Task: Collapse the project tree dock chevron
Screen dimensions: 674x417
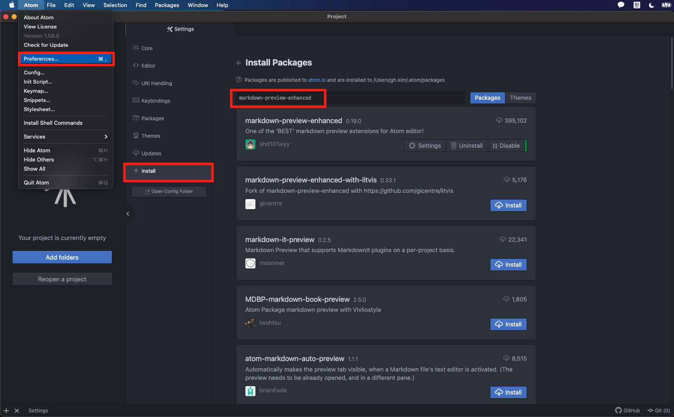Action: tap(128, 214)
